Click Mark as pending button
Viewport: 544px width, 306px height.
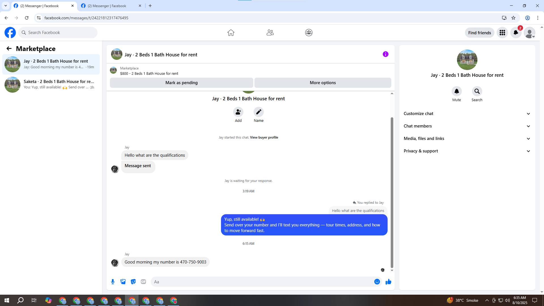181,83
